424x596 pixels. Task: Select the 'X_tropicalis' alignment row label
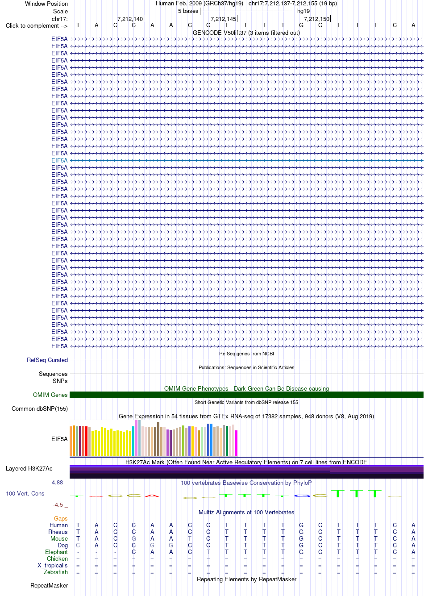53,565
